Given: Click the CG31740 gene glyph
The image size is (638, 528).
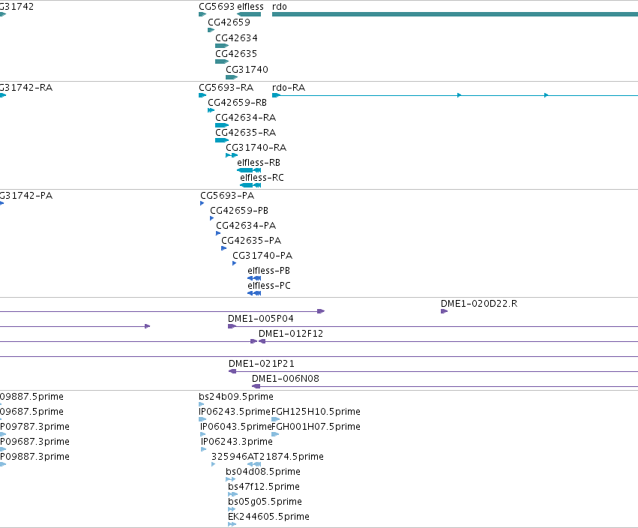Looking at the screenshot, I should [232, 77].
